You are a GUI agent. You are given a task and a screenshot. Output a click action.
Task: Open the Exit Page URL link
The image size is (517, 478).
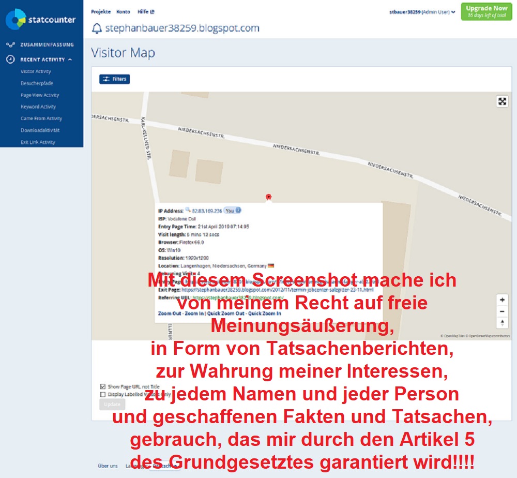tap(278, 290)
